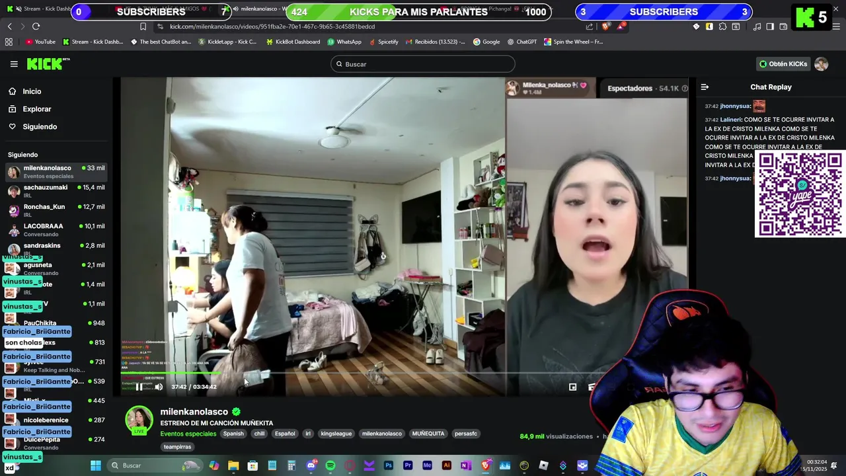The image size is (846, 476).
Task: Launch Media Encoder from taskbar
Action: [427, 465]
